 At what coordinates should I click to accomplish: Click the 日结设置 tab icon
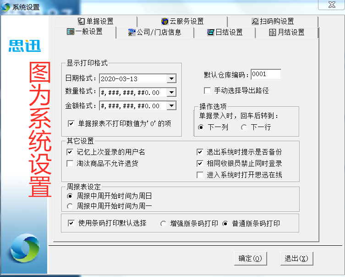(211, 33)
